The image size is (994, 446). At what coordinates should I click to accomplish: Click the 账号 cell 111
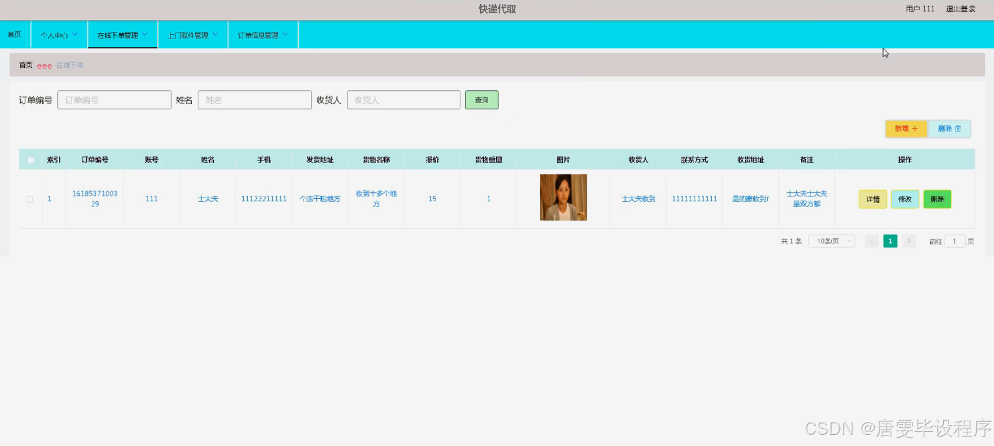(152, 199)
